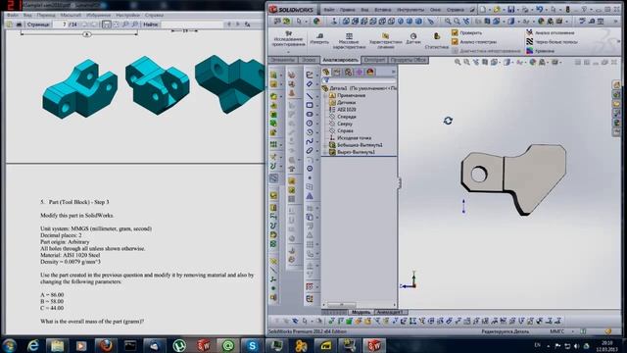The height and width of the screenshot is (353, 627).
Task: Select the Line sketch tool
Action: click(310, 96)
